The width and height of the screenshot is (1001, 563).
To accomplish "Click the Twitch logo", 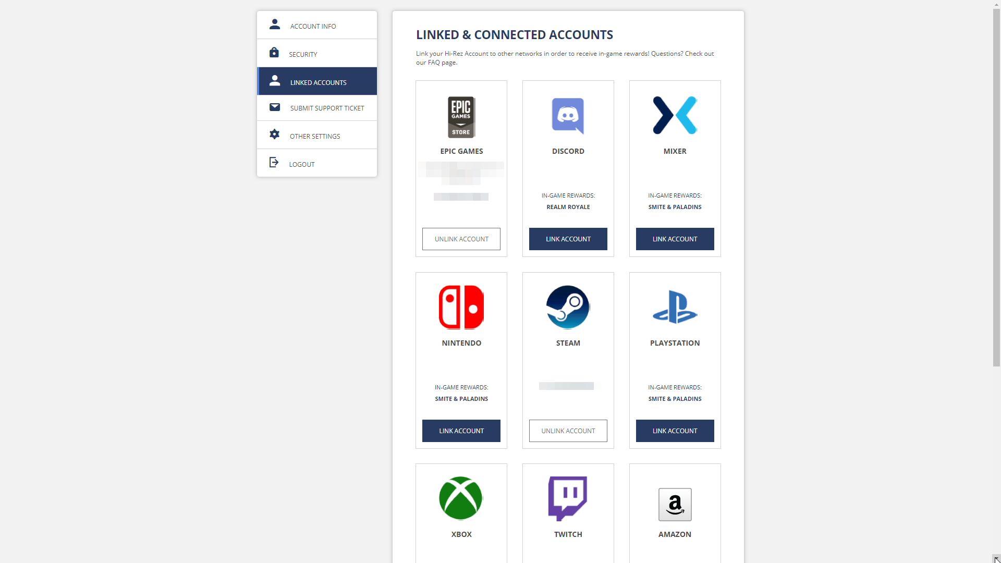I will [568, 498].
